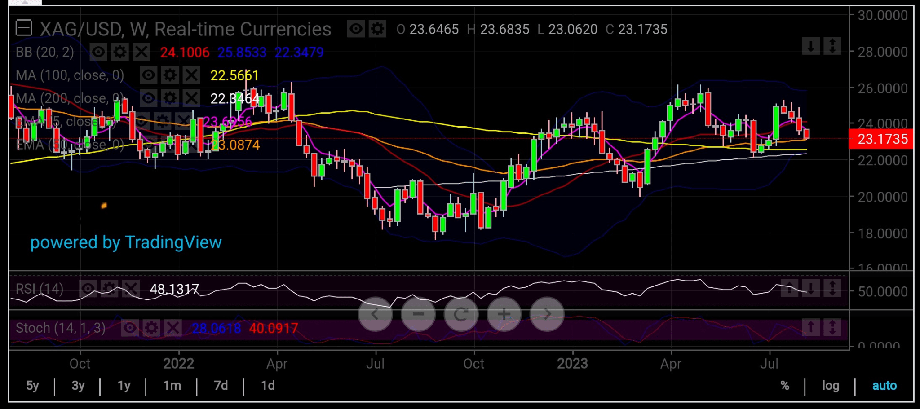The width and height of the screenshot is (920, 409).
Task: Select the 7d time range
Action: 221,386
